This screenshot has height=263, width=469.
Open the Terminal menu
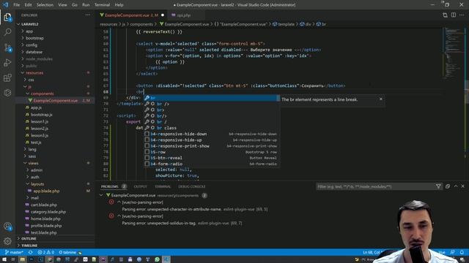(102, 5)
